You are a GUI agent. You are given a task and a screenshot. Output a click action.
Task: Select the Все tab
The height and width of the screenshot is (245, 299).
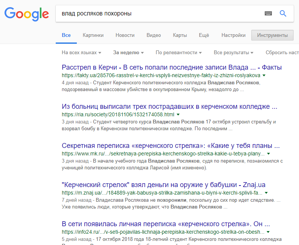click(x=66, y=35)
